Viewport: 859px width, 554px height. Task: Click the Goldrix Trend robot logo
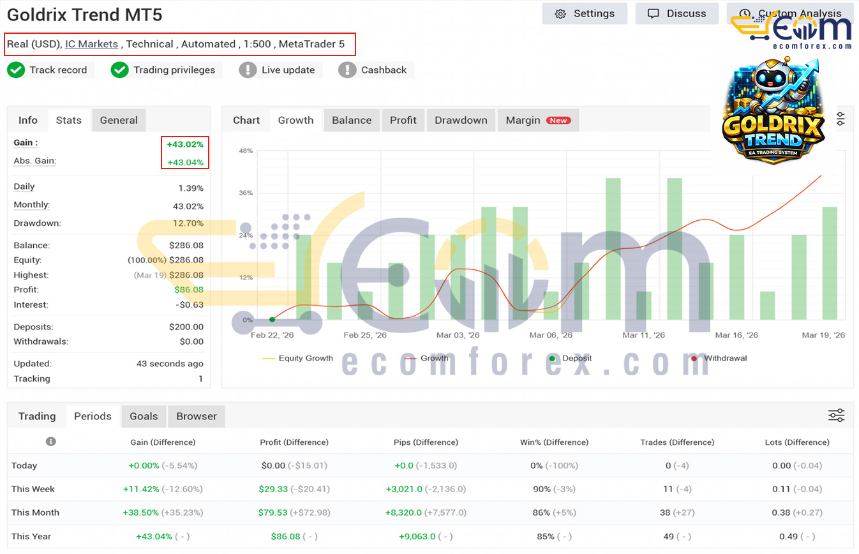tap(773, 112)
